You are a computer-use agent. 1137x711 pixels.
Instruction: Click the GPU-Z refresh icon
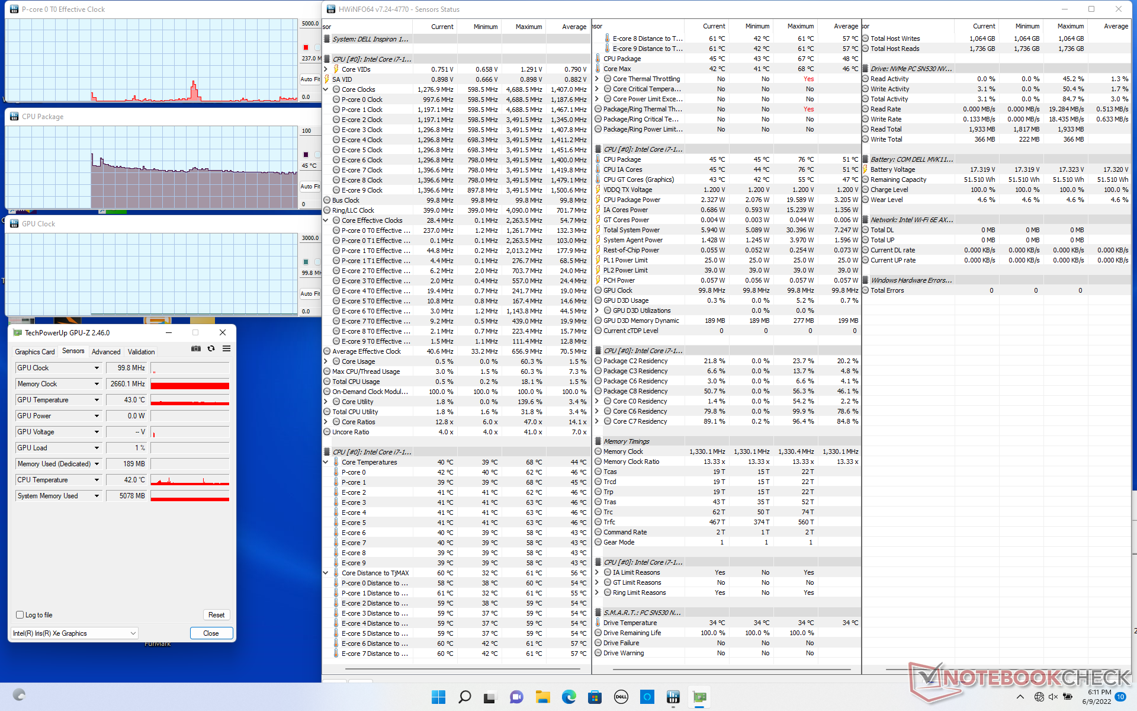point(211,349)
